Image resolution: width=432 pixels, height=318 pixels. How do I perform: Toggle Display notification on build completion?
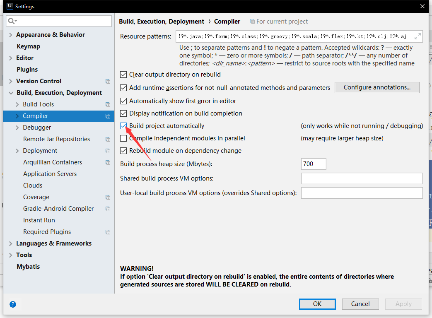pyautogui.click(x=123, y=113)
